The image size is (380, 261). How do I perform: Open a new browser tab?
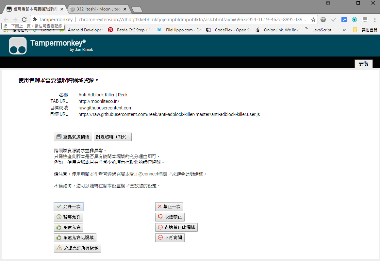137,9
